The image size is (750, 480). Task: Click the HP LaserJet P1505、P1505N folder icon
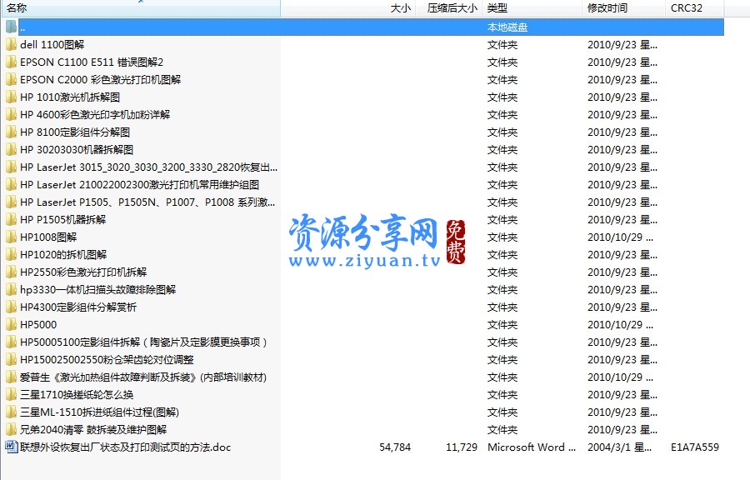[11, 202]
